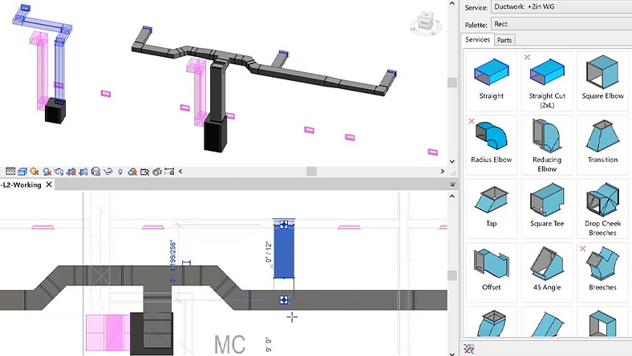
Task: Open the Service dropdown (Ductwork: +2in WG)
Action: click(561, 7)
